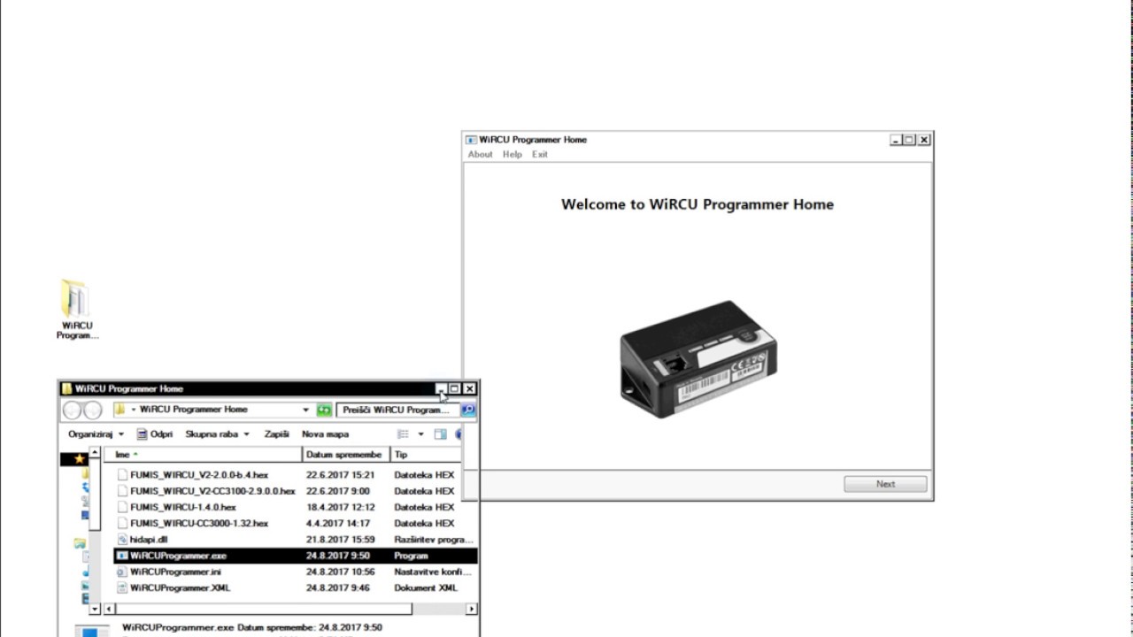Maximize the Explorer folder window

tap(455, 388)
